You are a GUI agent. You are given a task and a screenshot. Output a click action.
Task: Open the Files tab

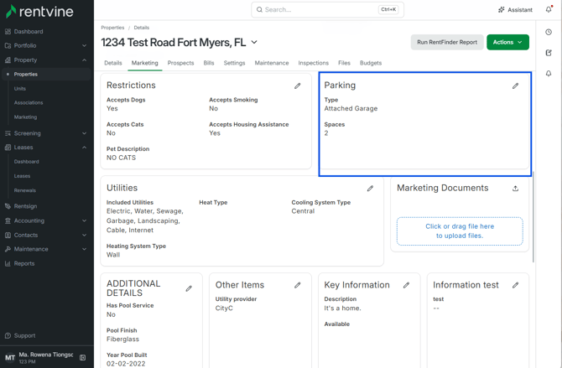pyautogui.click(x=344, y=63)
